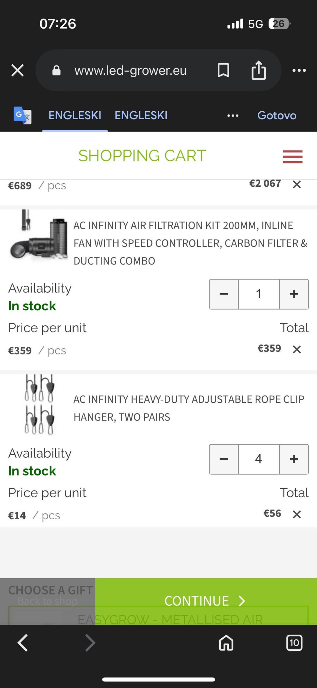Image resolution: width=317 pixels, height=688 pixels.
Task: Increase Air Filtration Kit quantity
Action: click(x=294, y=294)
